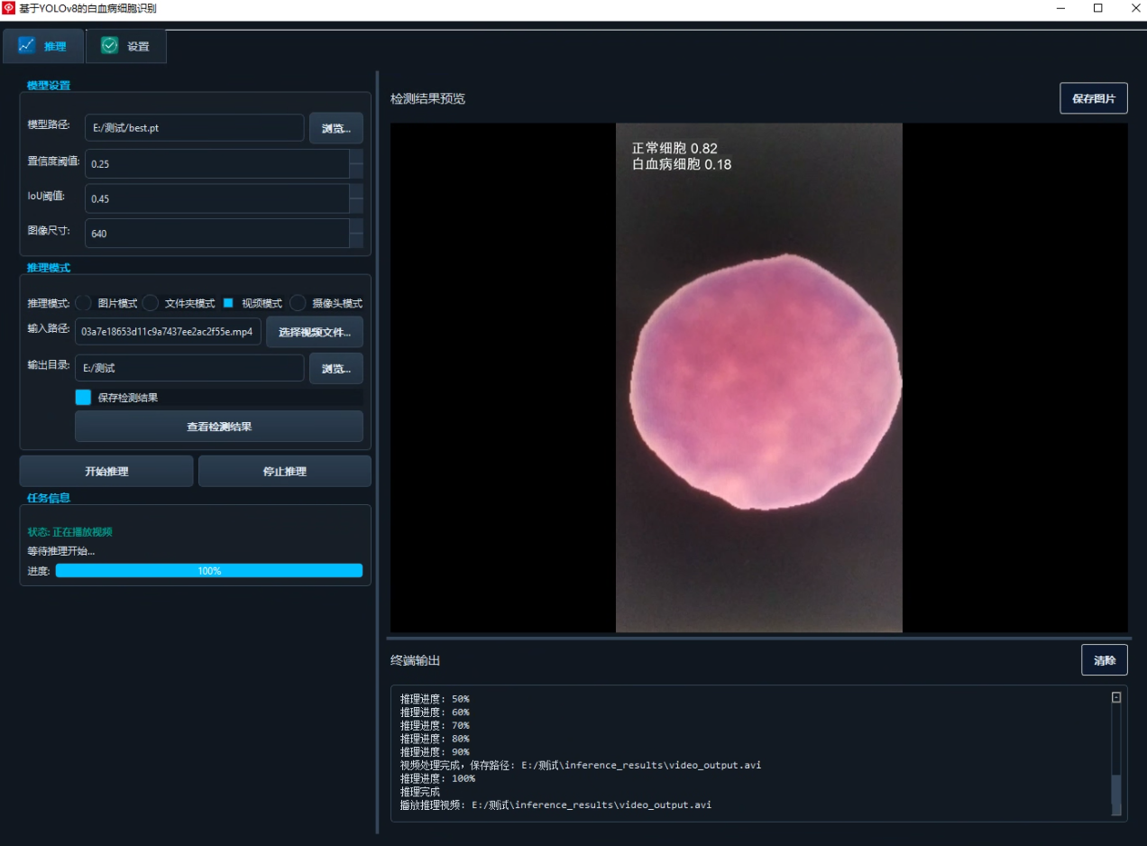Click the 进度 progress bar
The height and width of the screenshot is (846, 1147).
pyautogui.click(x=209, y=570)
